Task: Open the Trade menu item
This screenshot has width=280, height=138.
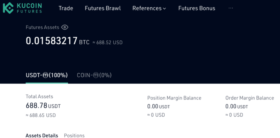Action: tap(66, 8)
